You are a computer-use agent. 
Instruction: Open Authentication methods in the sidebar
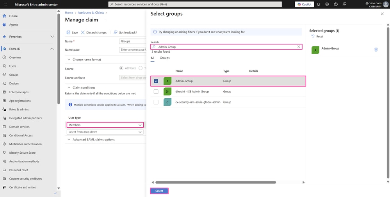pyautogui.click(x=24, y=162)
